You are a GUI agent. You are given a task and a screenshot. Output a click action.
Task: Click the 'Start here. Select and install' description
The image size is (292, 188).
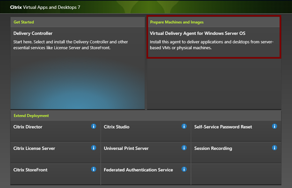[71, 45]
